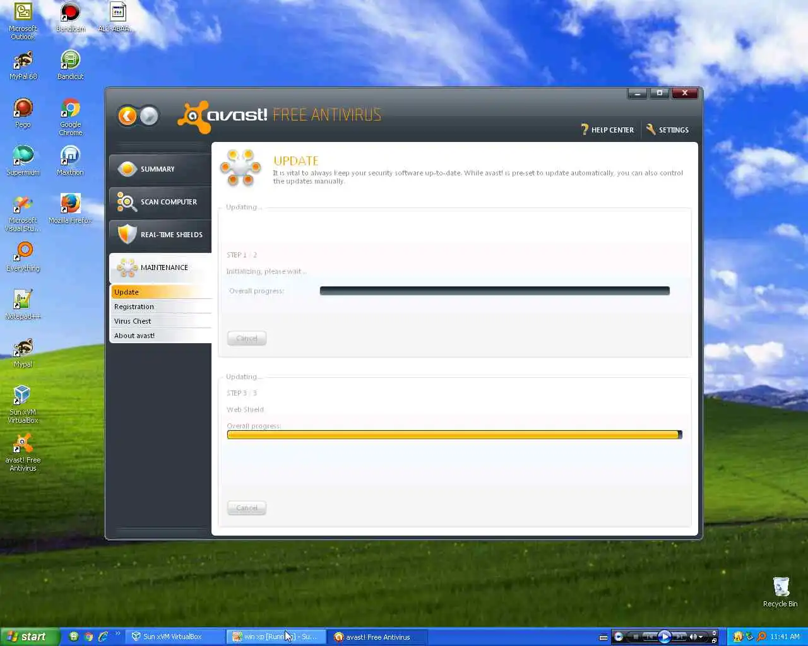Image resolution: width=808 pixels, height=646 pixels.
Task: Open the Real-Time Shields section
Action: [160, 235]
